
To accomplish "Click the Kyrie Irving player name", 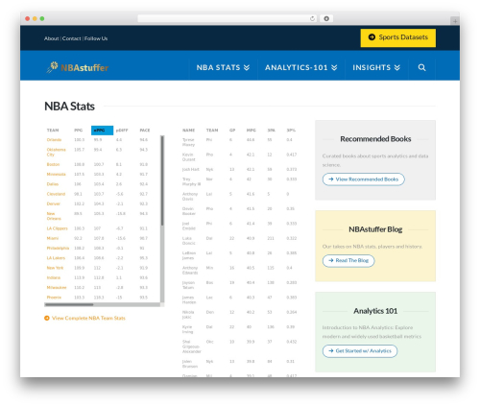I will pos(187,329).
